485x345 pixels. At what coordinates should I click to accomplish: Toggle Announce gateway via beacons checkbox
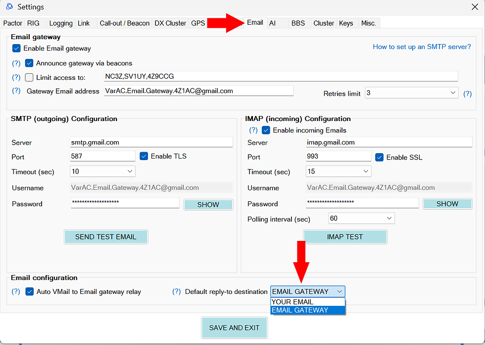(x=29, y=63)
